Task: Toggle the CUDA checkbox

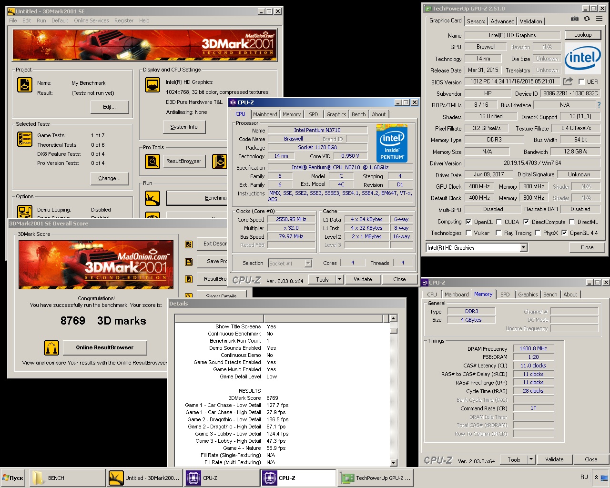Action: [499, 222]
